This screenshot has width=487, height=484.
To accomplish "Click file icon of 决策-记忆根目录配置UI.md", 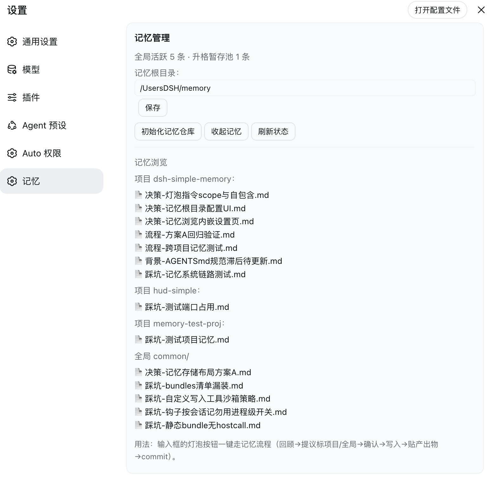I will [138, 208].
